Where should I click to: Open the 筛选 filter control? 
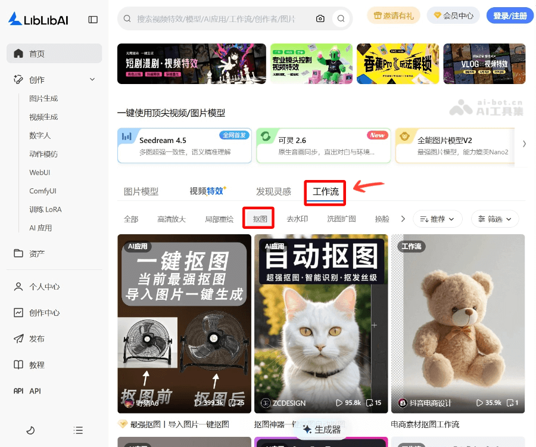point(494,219)
